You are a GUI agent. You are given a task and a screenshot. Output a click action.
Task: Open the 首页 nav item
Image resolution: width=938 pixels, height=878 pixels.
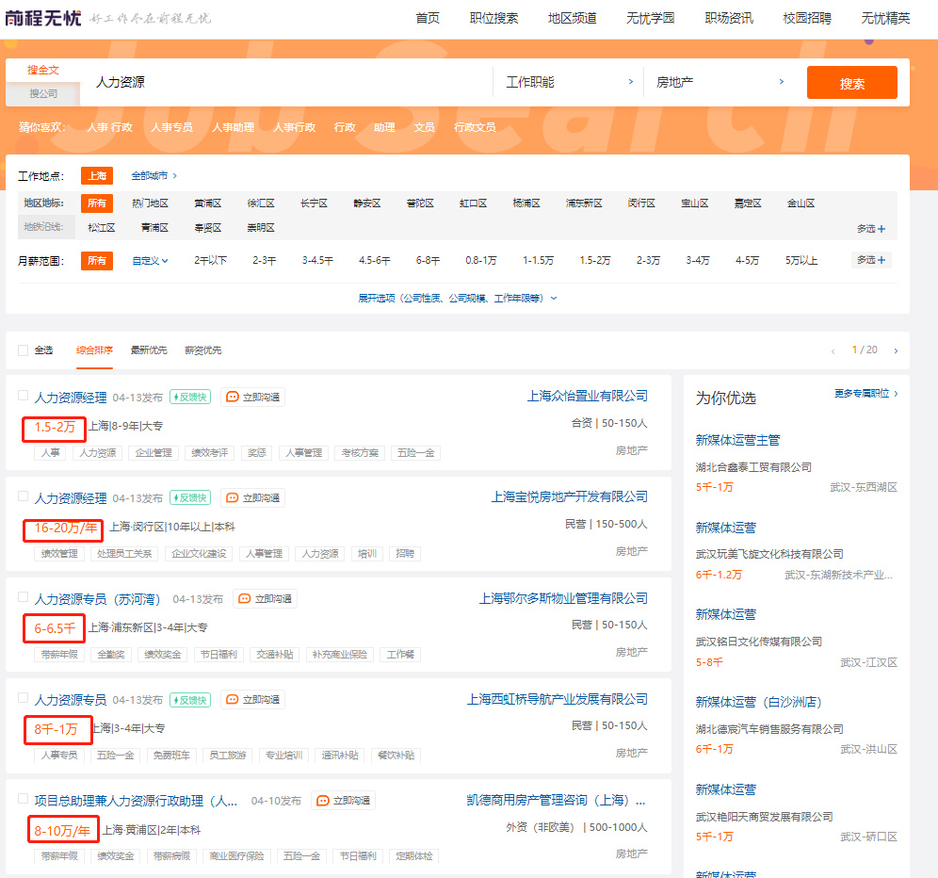point(428,19)
